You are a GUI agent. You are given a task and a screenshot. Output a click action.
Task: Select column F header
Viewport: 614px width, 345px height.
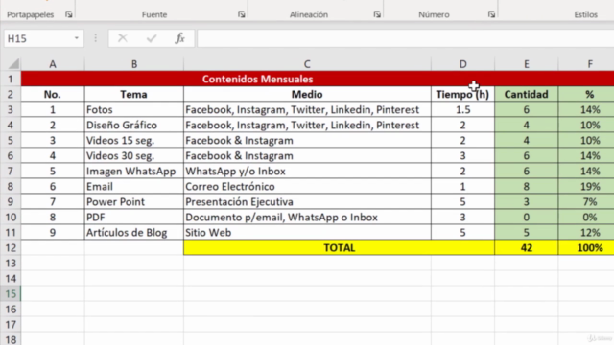point(586,64)
